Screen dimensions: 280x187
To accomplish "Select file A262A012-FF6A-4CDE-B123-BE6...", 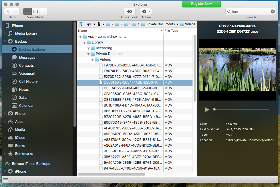I will (x=135, y=145).
